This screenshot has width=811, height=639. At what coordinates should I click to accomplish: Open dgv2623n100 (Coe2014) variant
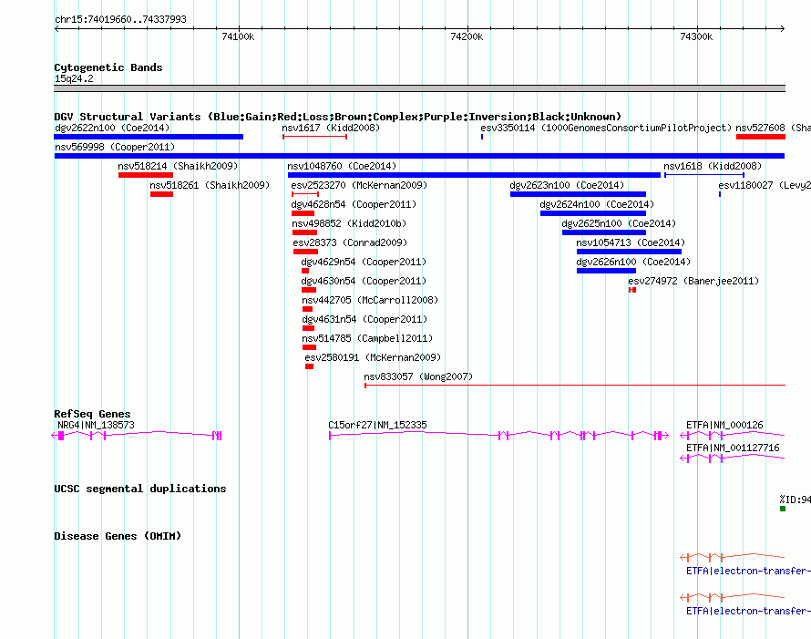(x=567, y=185)
